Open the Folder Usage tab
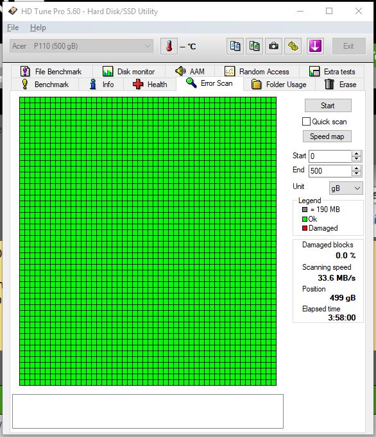The width and height of the screenshot is (376, 437). (x=279, y=84)
